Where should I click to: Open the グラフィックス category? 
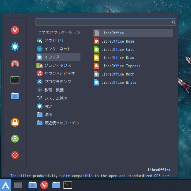(58, 65)
